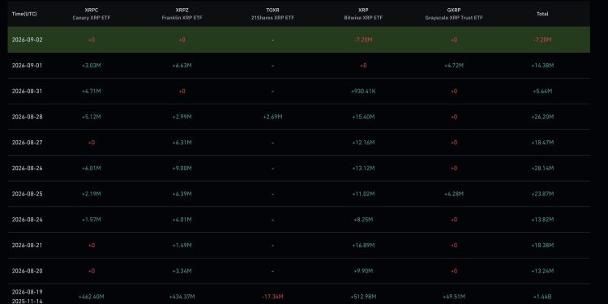This screenshot has width=608, height=304.
Task: Click the +6.31M XRPZ value
Action: point(182,143)
